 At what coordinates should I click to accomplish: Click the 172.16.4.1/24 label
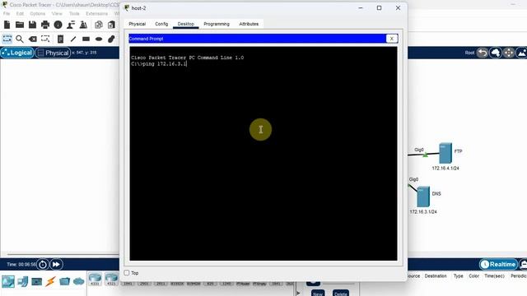tap(445, 168)
